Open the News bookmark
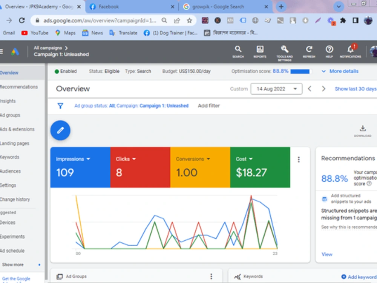Screen dimensions: 377x283 pyautogui.click(x=93, y=33)
